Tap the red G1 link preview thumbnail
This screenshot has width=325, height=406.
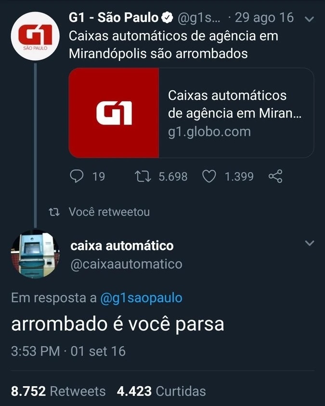tap(114, 113)
